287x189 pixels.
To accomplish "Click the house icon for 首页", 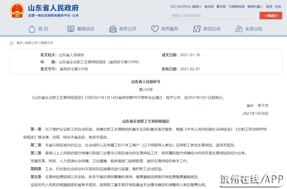I will [32, 29].
